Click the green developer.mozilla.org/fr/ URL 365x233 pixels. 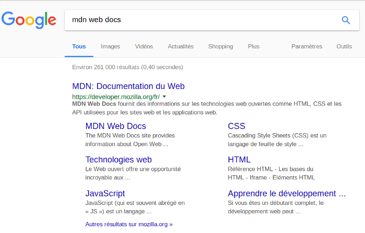pyautogui.click(x=116, y=97)
